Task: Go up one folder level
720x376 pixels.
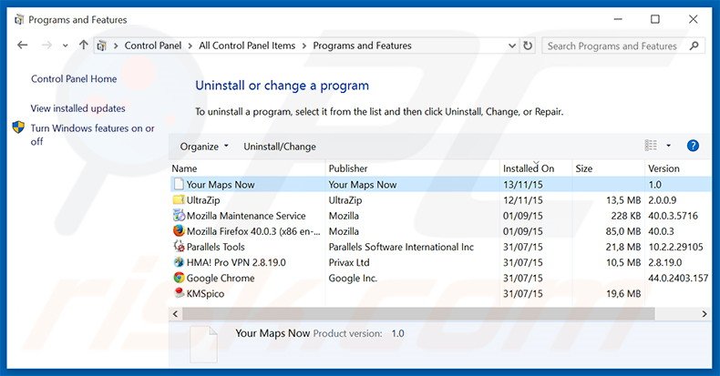Action: (83, 45)
